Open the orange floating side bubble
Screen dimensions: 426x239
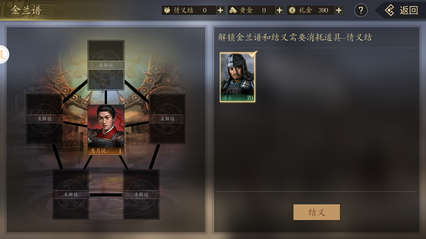[x=3, y=54]
